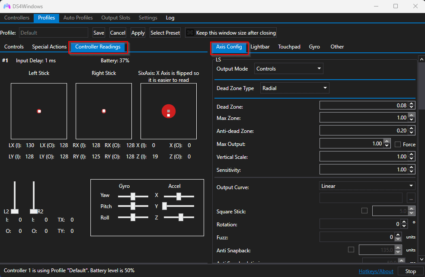Open the Output Curve dropdown
This screenshot has width=425, height=277.
(367, 186)
